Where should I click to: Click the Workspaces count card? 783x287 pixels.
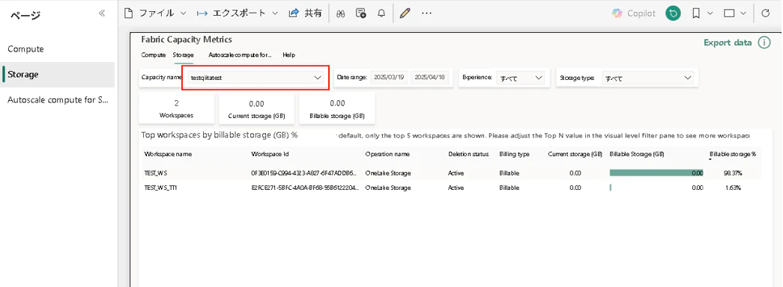[177, 108]
